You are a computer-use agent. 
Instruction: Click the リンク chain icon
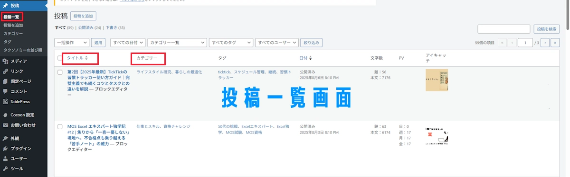(5, 71)
